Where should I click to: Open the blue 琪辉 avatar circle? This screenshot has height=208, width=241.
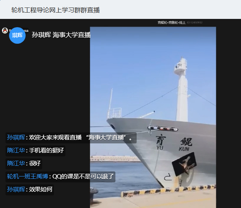point(17,35)
